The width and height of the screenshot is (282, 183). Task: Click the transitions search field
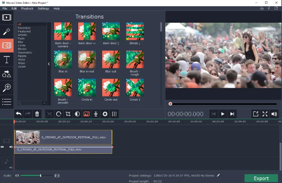coord(30,103)
